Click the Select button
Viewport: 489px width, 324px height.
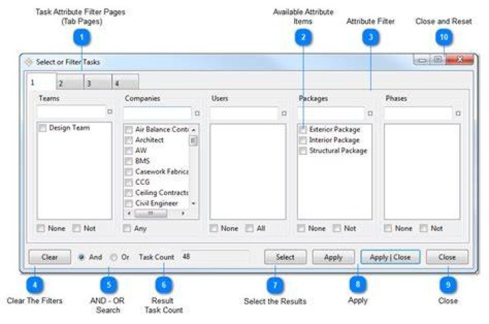(x=285, y=257)
